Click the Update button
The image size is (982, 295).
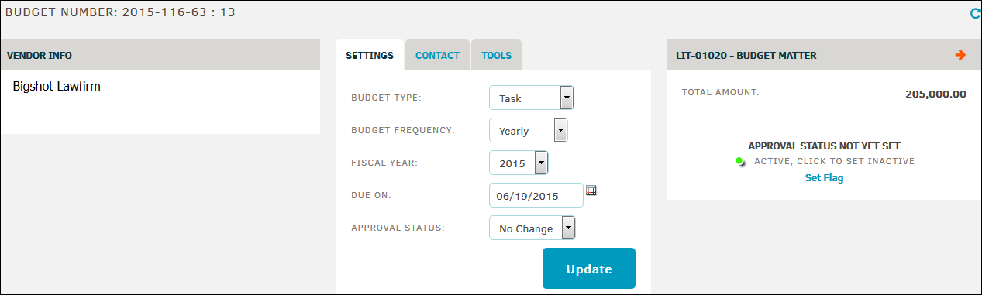(589, 269)
